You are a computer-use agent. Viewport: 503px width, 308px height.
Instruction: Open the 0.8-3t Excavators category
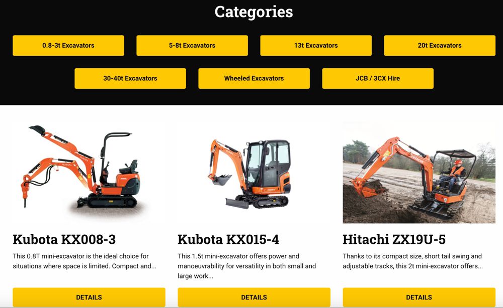[x=68, y=46]
